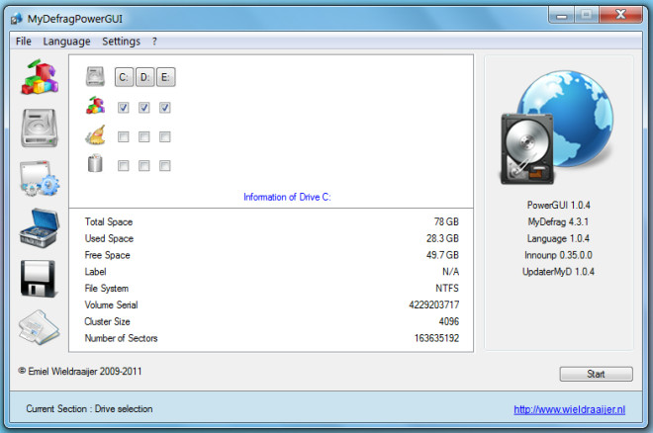
Task: Click the broom cleanup row icon
Action: click(x=95, y=135)
